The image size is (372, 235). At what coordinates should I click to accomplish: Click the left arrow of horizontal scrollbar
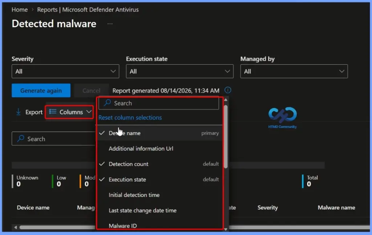point(15,227)
